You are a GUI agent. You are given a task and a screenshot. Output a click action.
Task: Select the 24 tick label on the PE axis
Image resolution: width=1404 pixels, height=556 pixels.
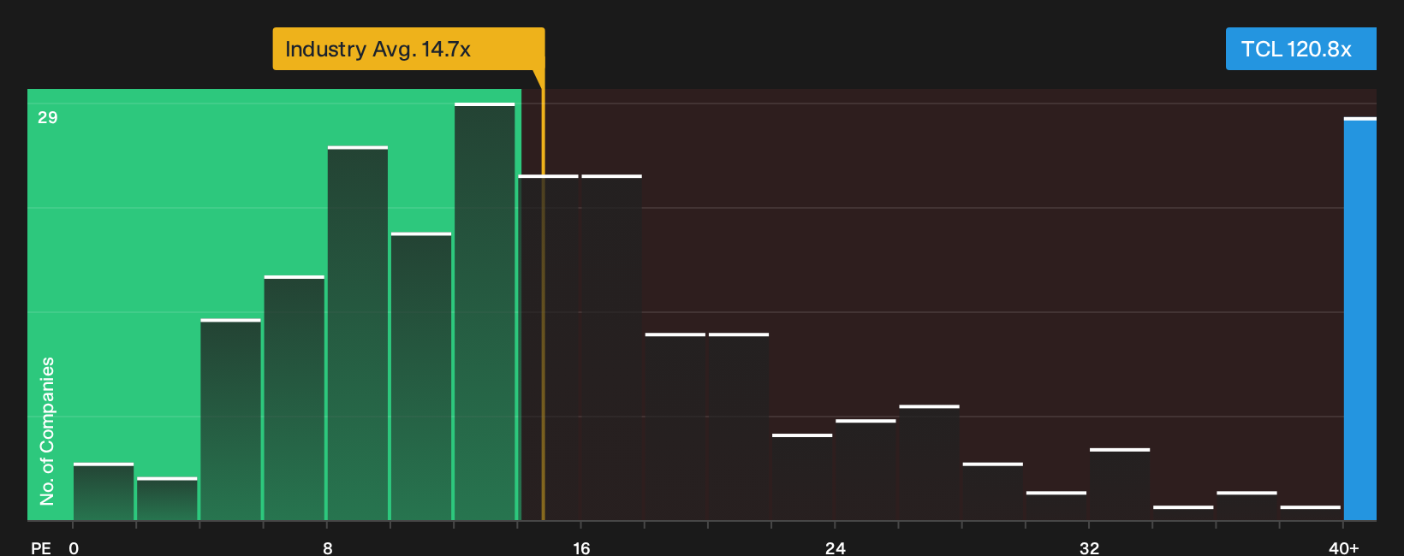pos(836,548)
